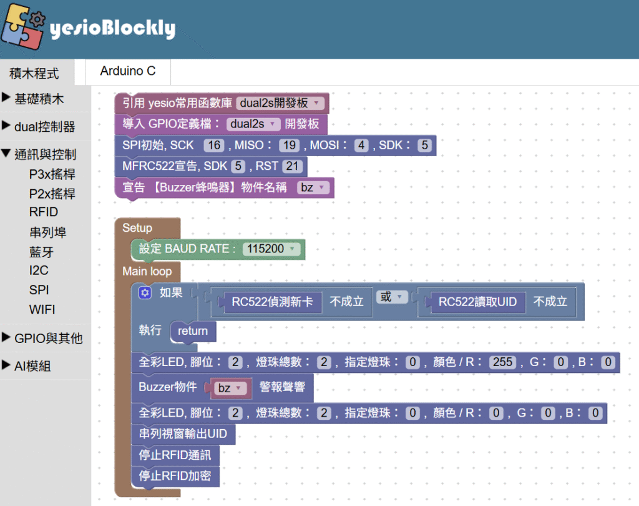
Task: Switch to the Arduino C tab
Action: click(x=128, y=71)
